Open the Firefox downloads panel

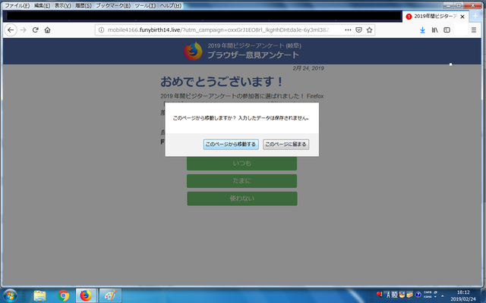[422, 30]
